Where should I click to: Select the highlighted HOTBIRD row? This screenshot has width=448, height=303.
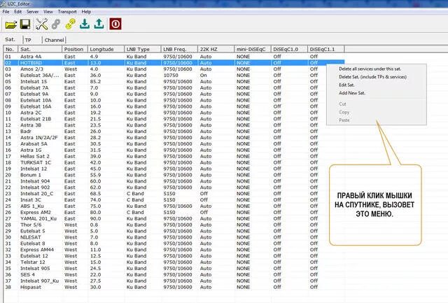(x=174, y=63)
